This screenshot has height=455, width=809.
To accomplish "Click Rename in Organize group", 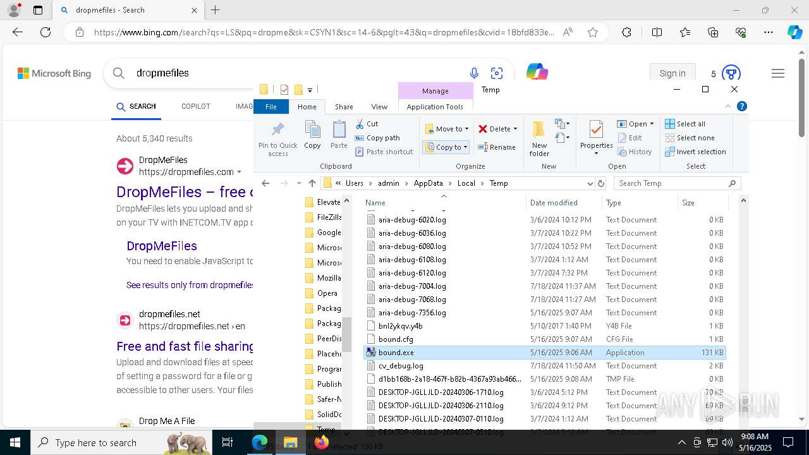I will point(496,147).
